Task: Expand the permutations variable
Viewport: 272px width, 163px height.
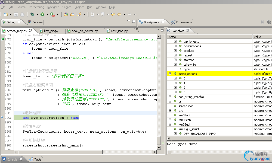Action: pyautogui.click(x=175, y=46)
